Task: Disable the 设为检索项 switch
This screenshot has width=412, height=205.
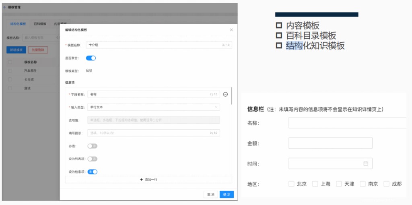Action: click(x=92, y=172)
